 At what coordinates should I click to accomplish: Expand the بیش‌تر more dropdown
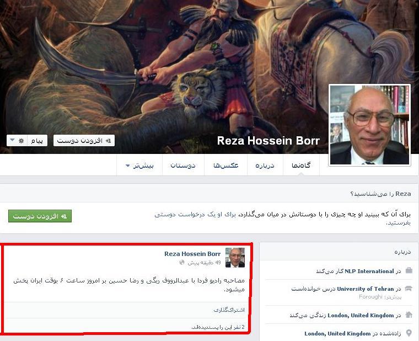coord(139,165)
